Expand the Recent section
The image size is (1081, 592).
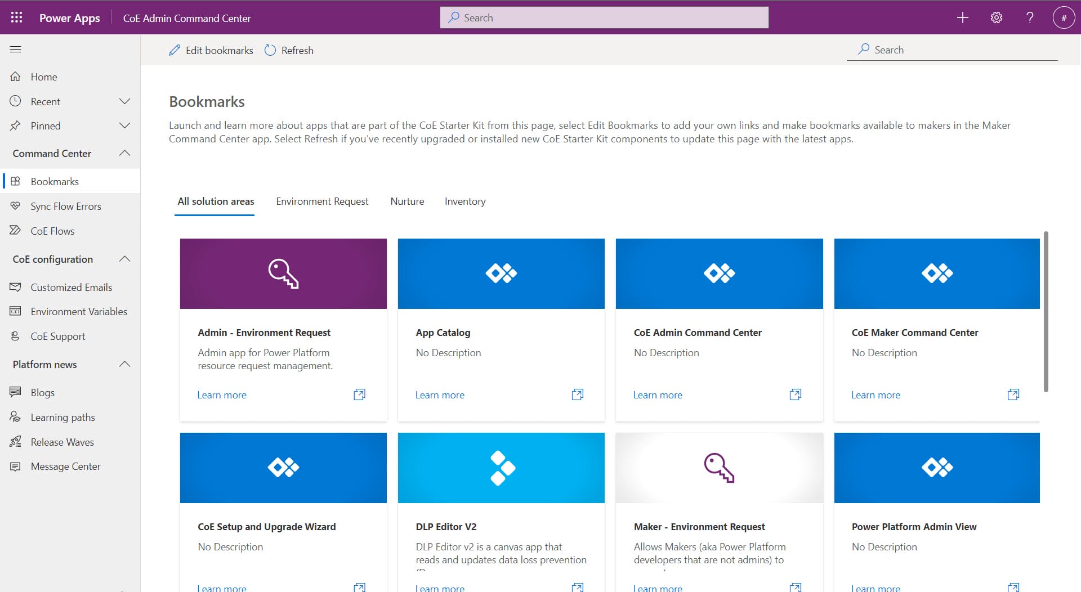click(124, 101)
